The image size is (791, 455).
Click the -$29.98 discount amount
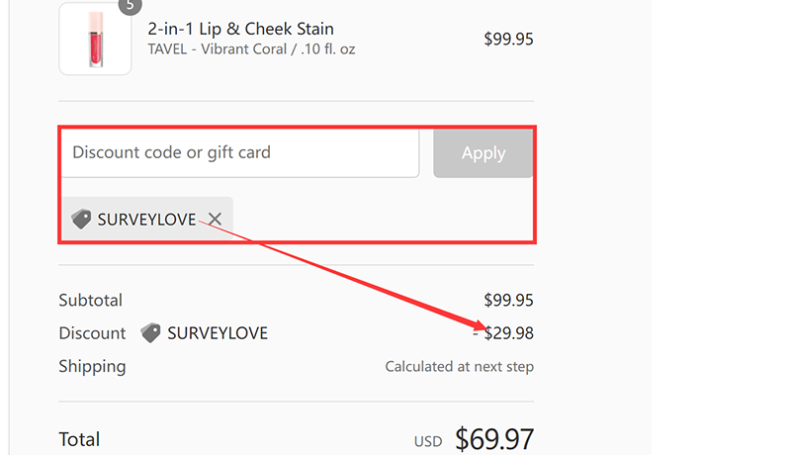click(504, 333)
